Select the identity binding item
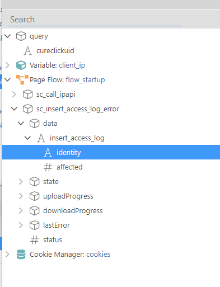Screen dimensions: 220x287 [x=111, y=152]
